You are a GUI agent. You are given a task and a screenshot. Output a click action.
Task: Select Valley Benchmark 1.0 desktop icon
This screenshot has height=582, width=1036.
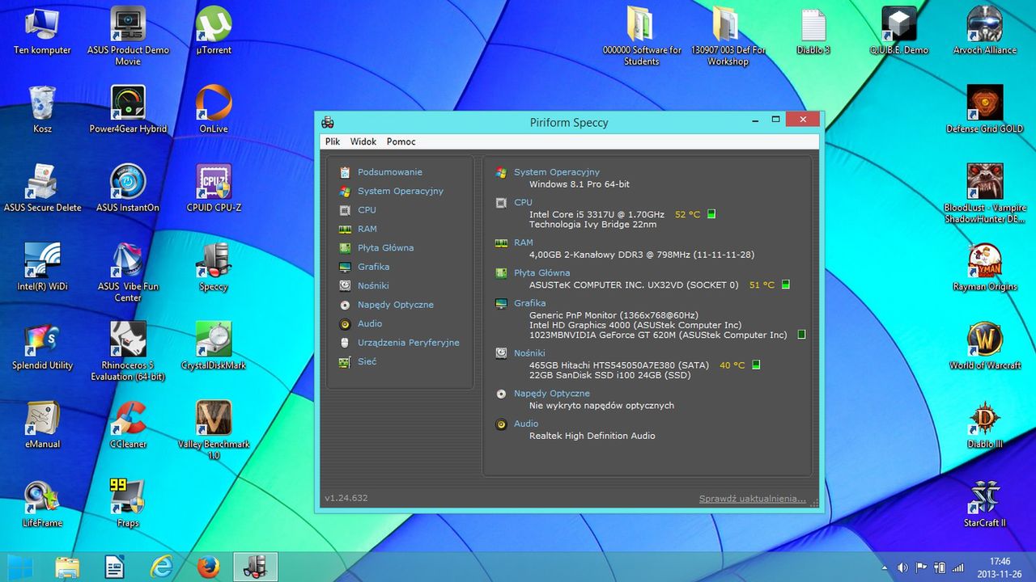pyautogui.click(x=214, y=430)
